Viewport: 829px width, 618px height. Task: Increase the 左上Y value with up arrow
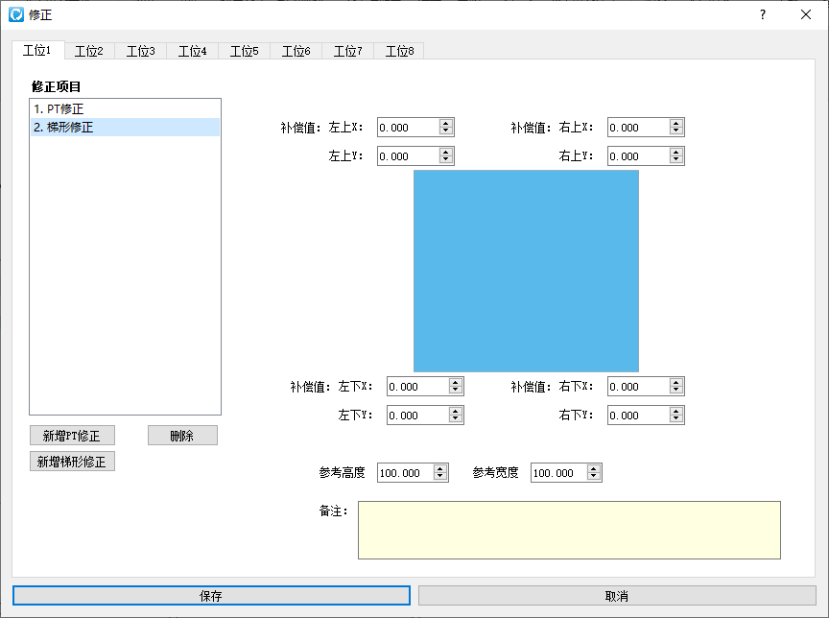[446, 153]
